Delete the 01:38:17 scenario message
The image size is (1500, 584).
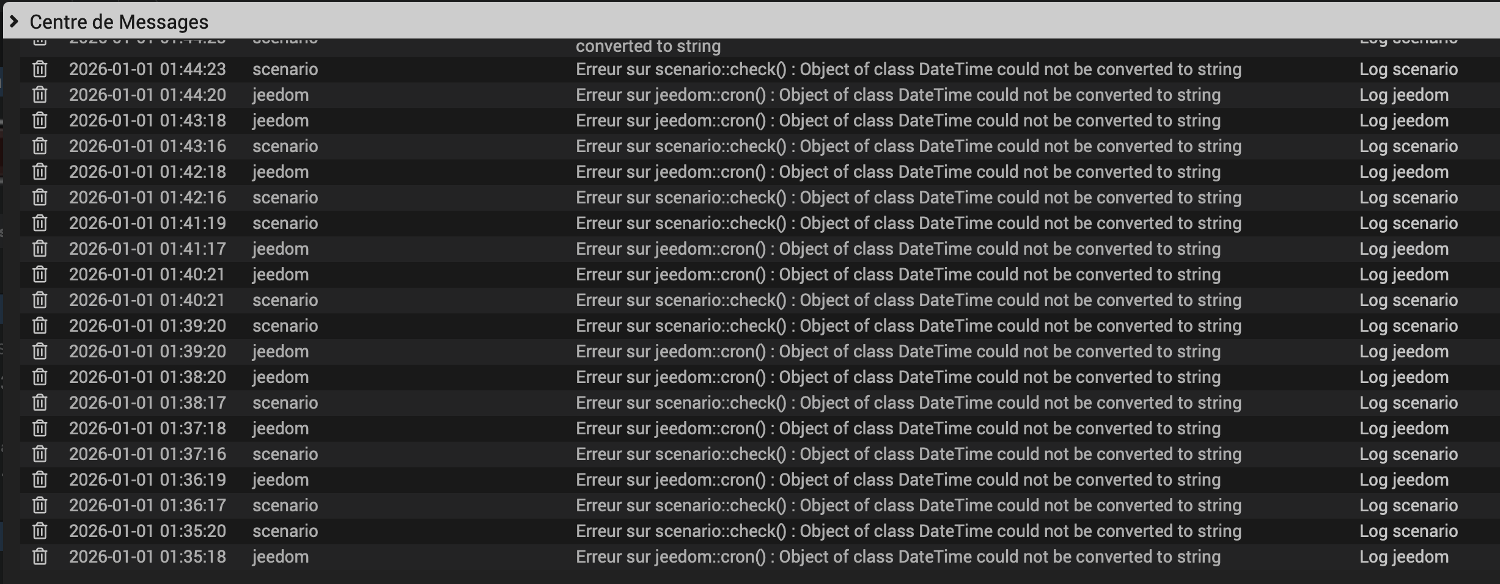(40, 403)
